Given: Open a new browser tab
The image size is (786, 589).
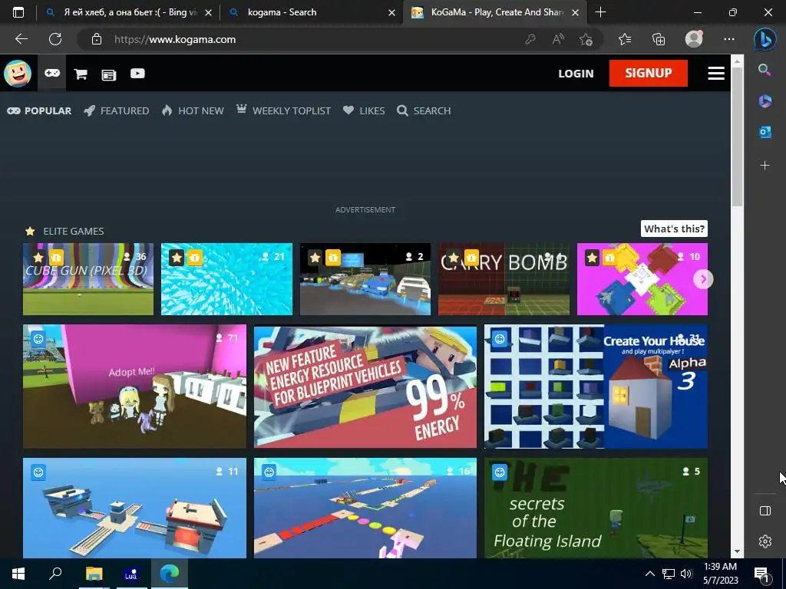Looking at the screenshot, I should tap(600, 12).
